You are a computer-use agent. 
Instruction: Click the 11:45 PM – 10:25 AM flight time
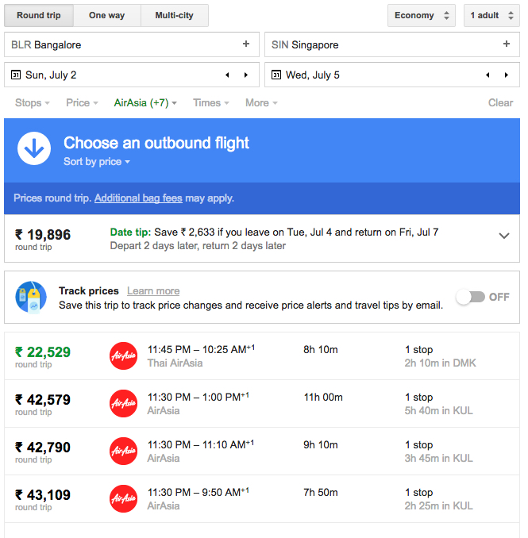point(201,349)
